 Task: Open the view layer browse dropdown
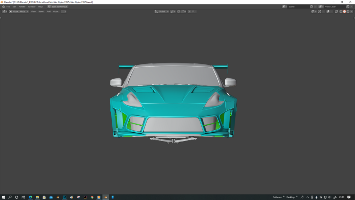[321, 7]
